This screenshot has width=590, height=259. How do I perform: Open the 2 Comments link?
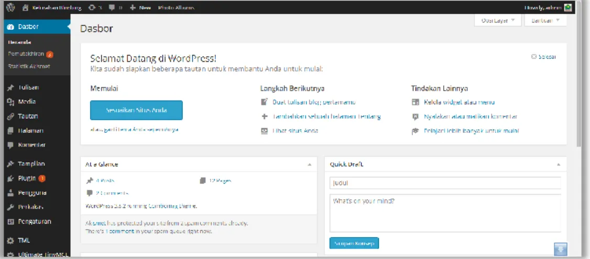(x=112, y=193)
